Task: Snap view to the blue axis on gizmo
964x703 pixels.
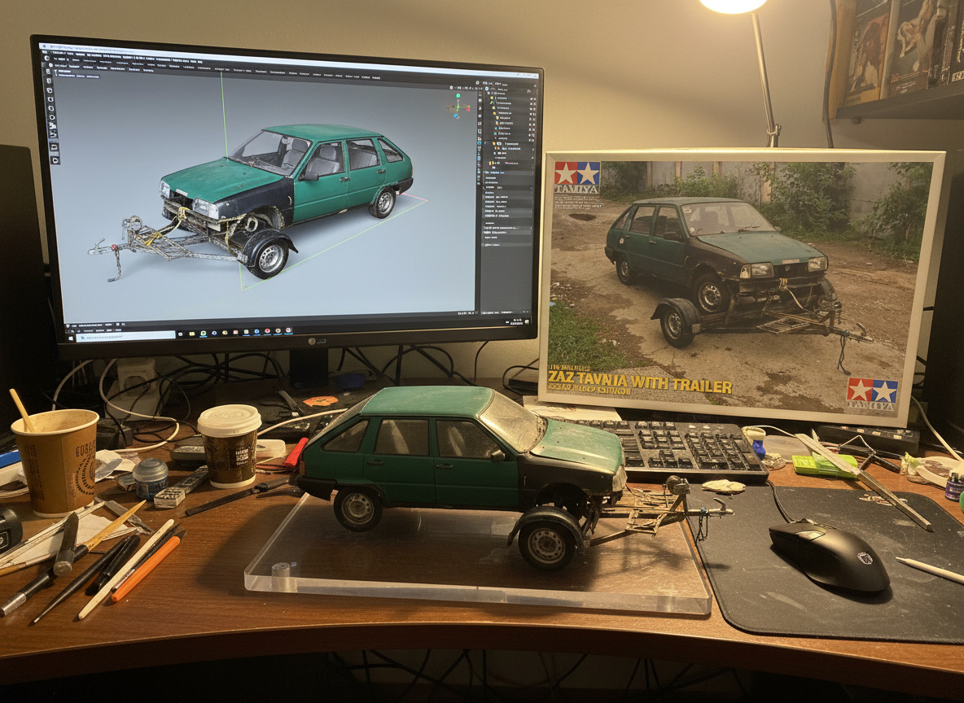Action: [x=456, y=116]
